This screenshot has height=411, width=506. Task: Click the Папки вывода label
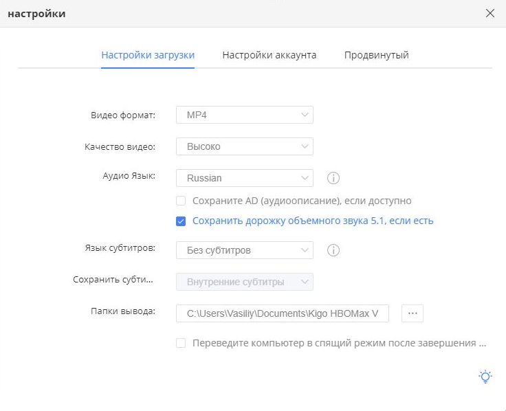point(123,311)
